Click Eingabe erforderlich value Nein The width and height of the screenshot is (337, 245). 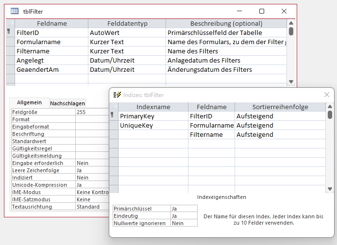tap(92, 163)
